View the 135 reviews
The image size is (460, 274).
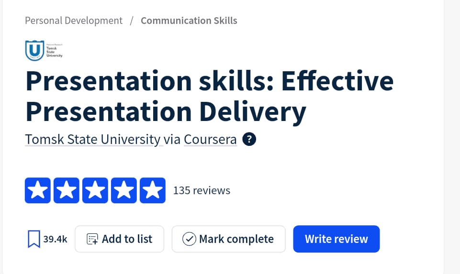pyautogui.click(x=202, y=190)
